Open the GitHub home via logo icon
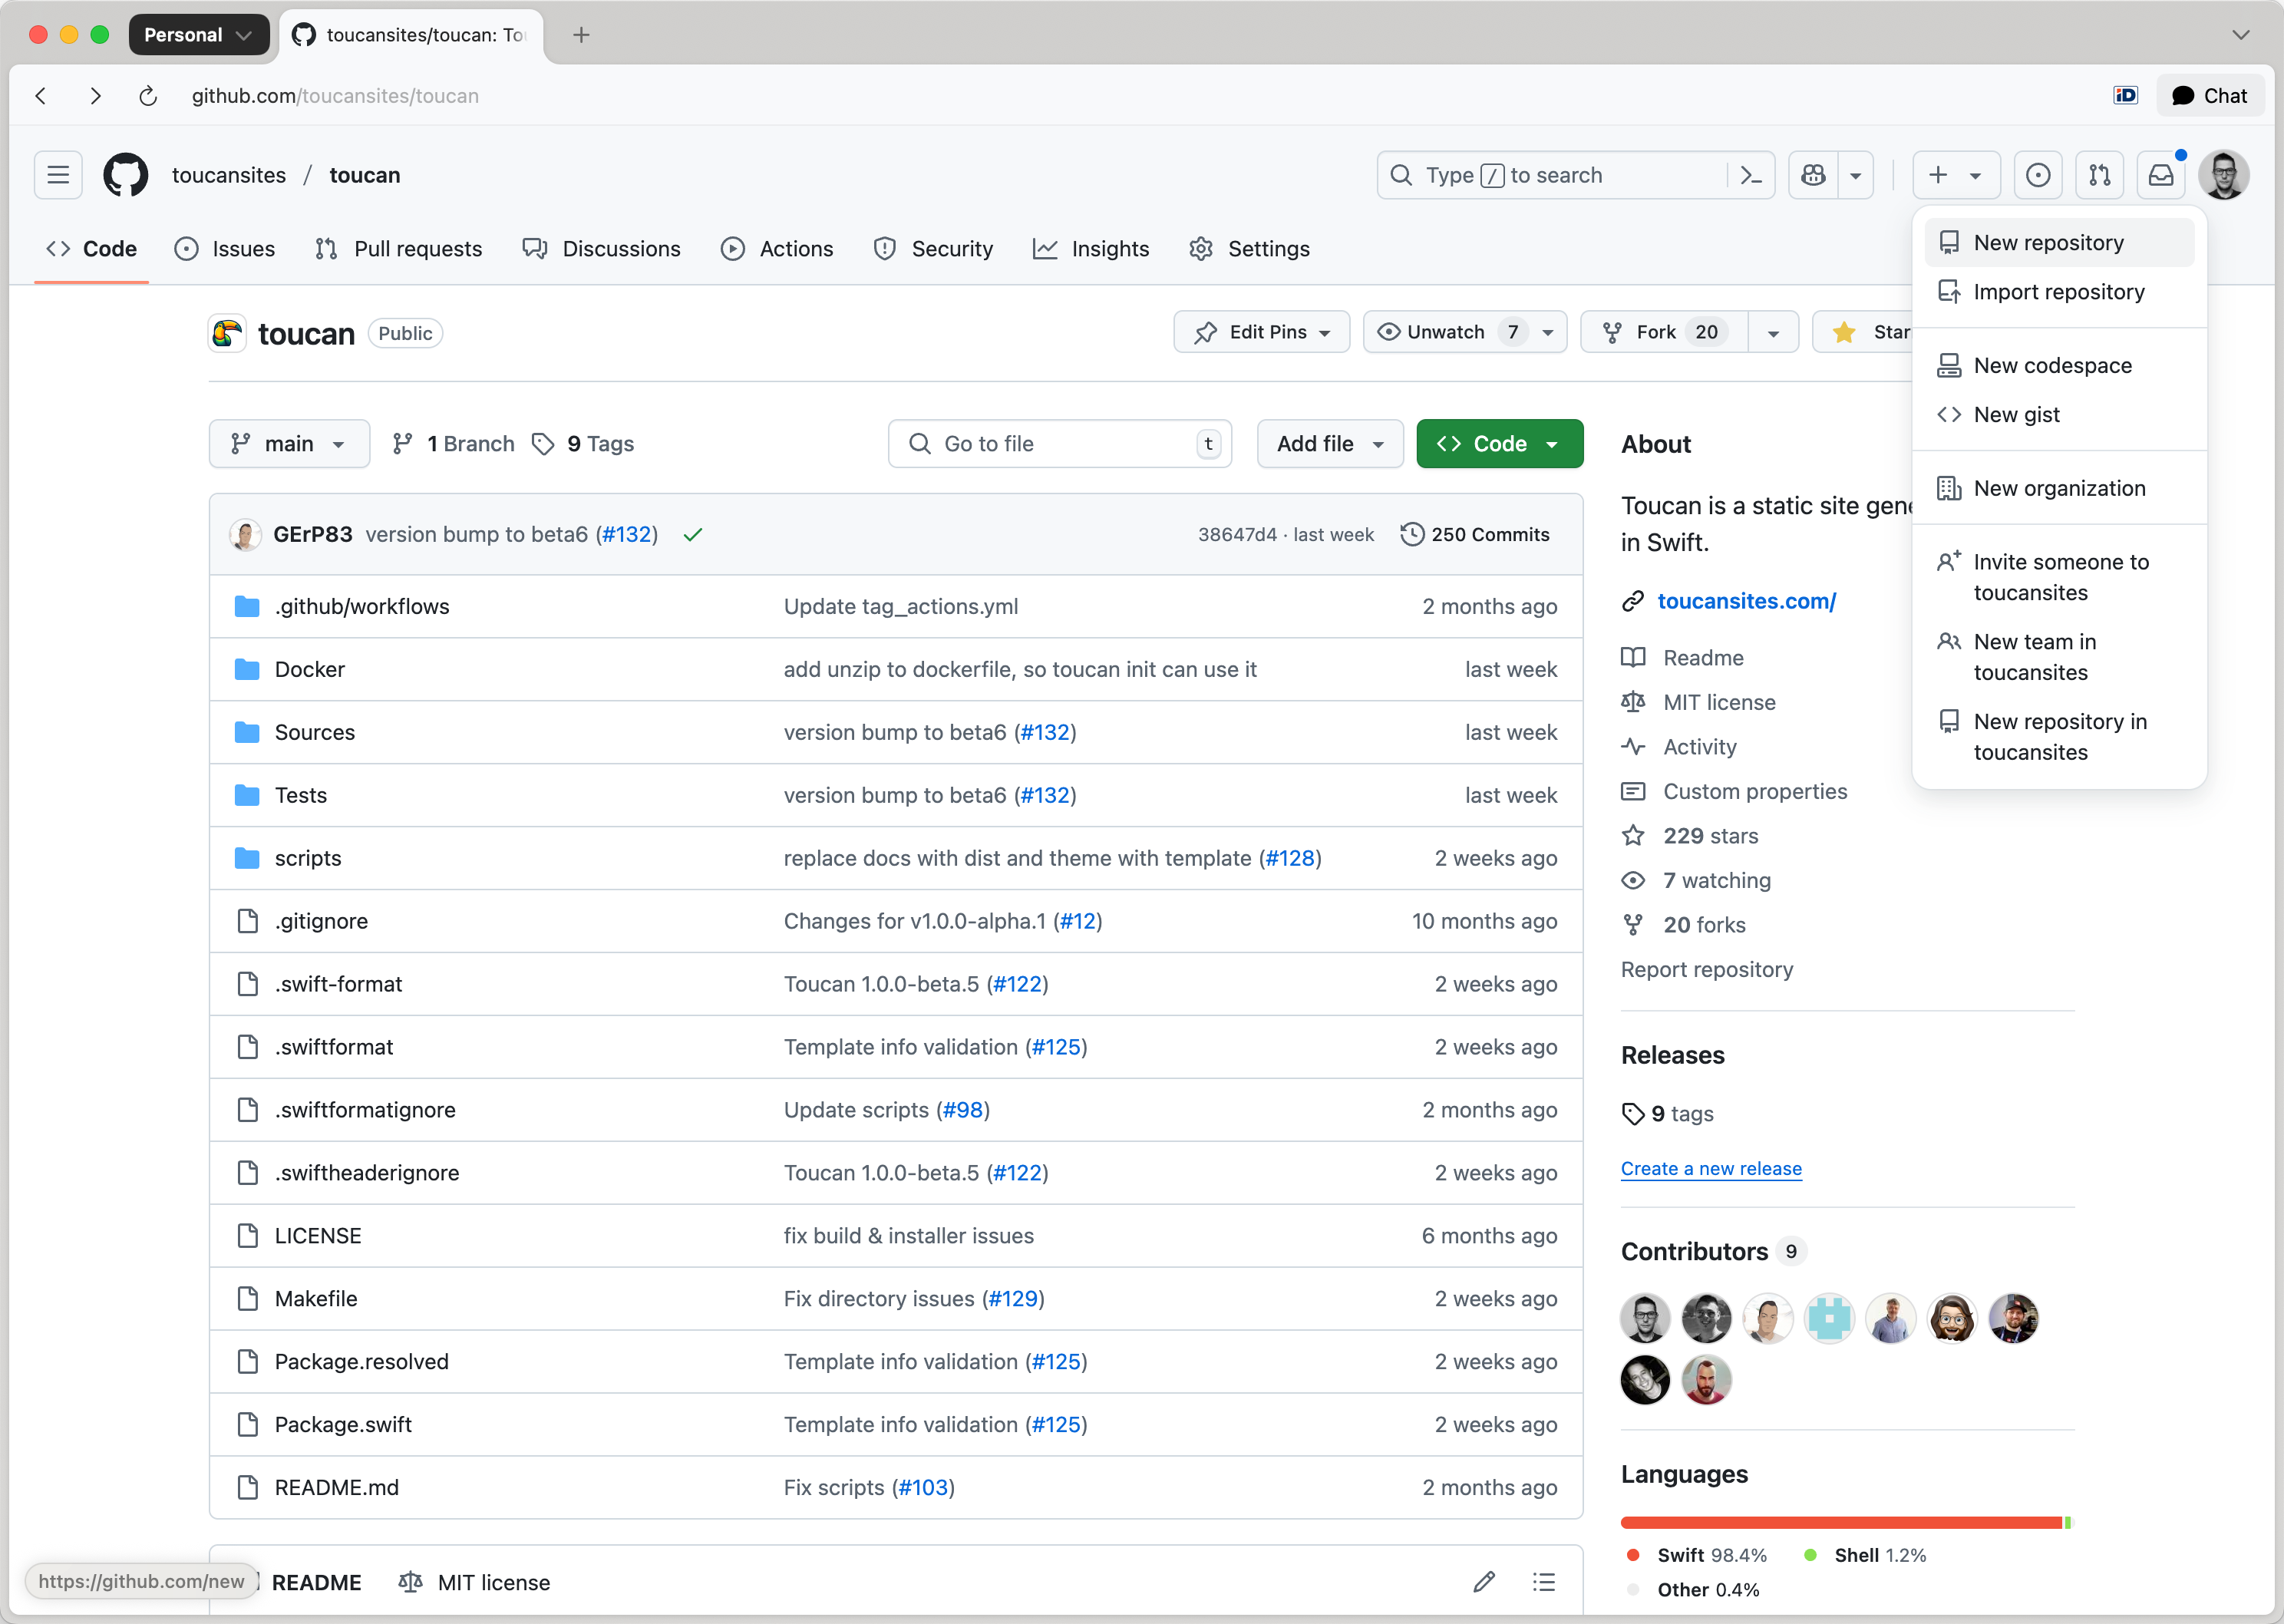Viewport: 2284px width, 1624px height. click(125, 174)
